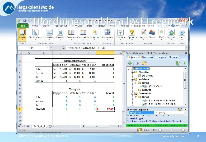The image size is (206, 142).
Task: Switch to the Data ribbon tab
Action: tap(90, 26)
